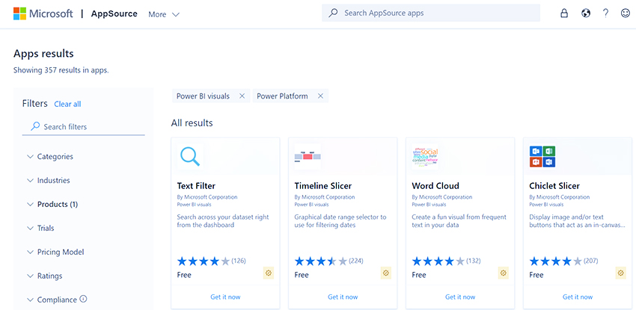Click the Search filters magnifier icon
Screen dimensions: 636x310
click(36, 127)
